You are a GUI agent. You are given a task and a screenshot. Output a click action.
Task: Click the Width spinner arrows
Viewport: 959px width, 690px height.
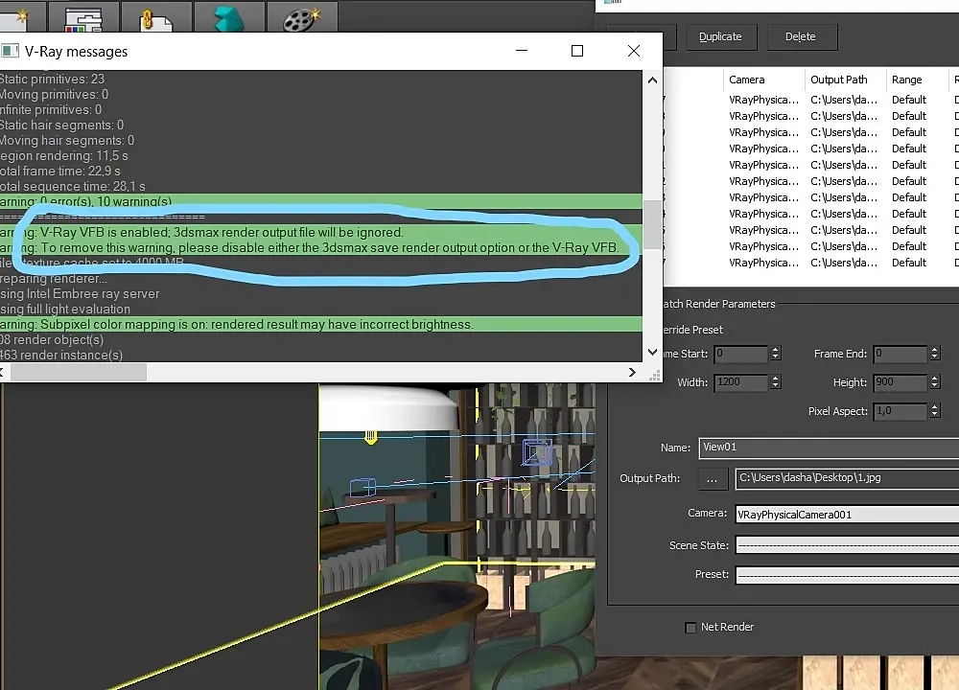coord(776,382)
